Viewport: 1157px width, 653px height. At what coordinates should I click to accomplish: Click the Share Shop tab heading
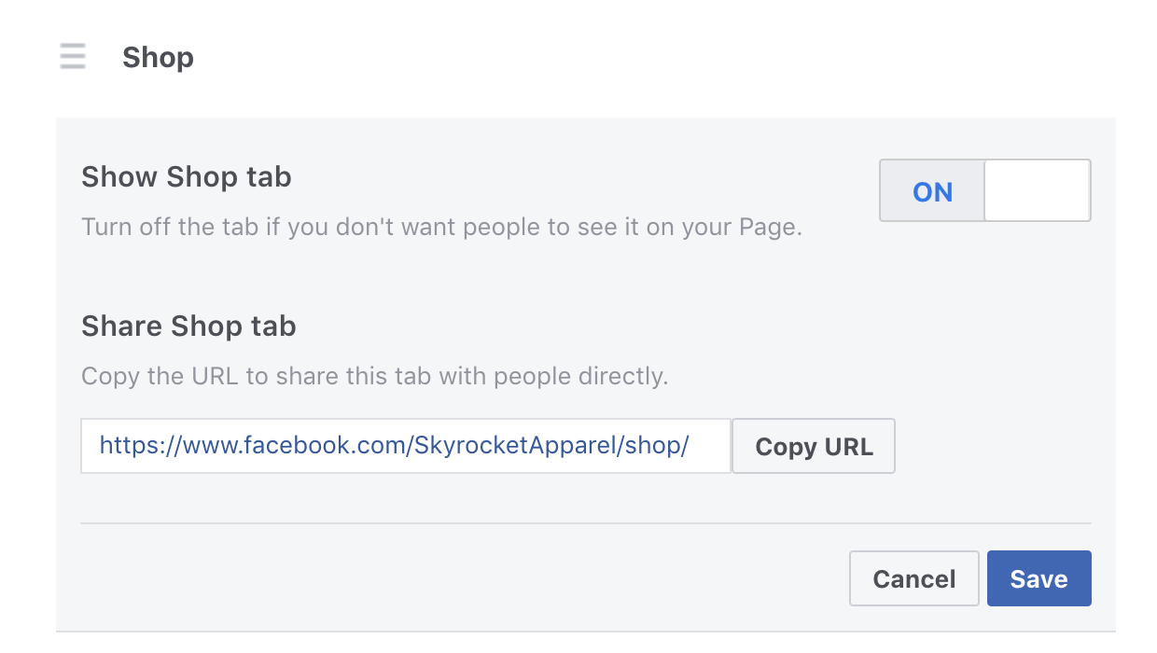coord(188,326)
